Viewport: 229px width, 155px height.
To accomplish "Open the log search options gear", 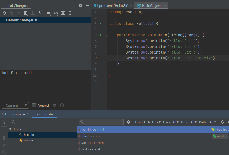I will point(129,122).
